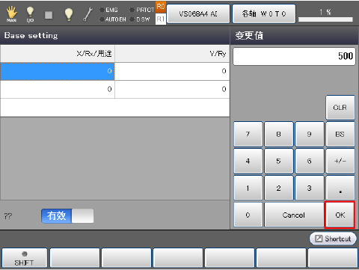Open the wrench settings icon
The height and width of the screenshot is (270, 359).
[x=88, y=14]
